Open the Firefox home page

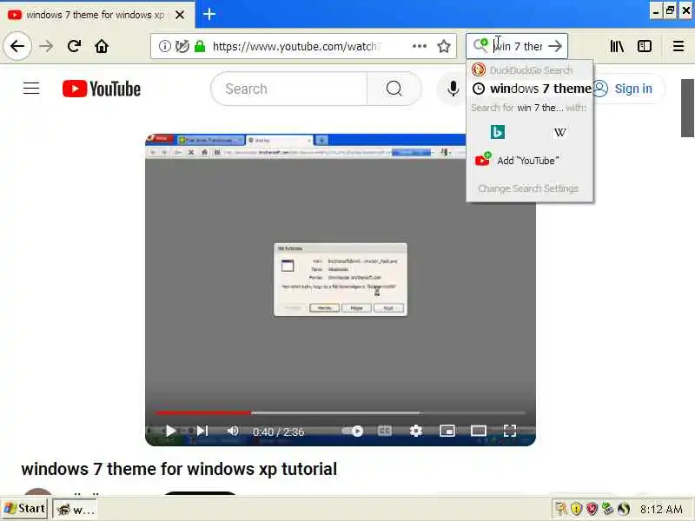pos(102,46)
